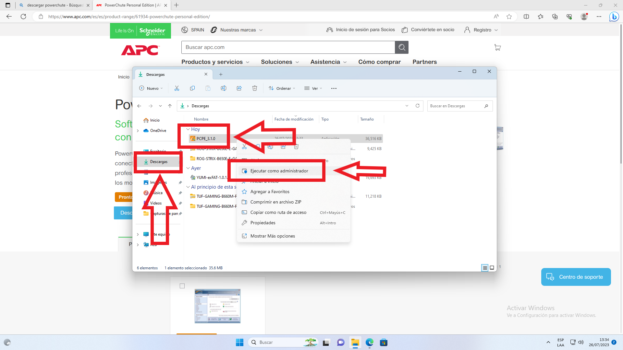Image resolution: width=623 pixels, height=350 pixels.
Task: Choose Propiedades from context menu
Action: tap(263, 223)
